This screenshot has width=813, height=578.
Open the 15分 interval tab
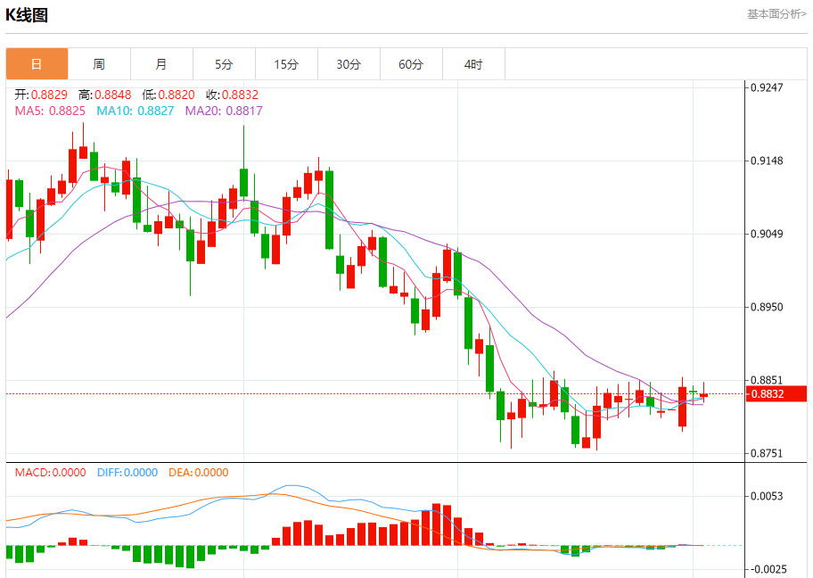pyautogui.click(x=286, y=64)
